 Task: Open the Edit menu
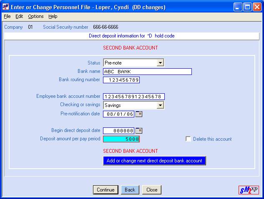tap(19, 16)
